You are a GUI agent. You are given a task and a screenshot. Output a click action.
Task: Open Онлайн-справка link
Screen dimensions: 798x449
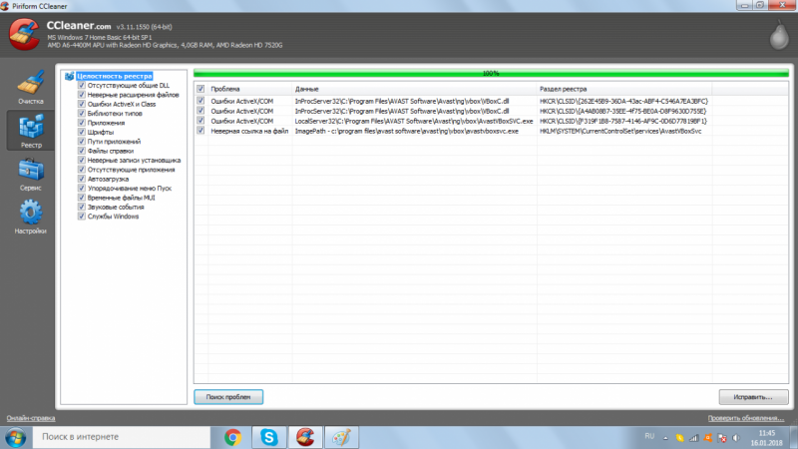click(31, 418)
